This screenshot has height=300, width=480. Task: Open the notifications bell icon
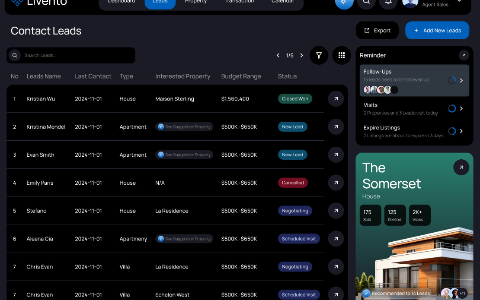[388, 2]
